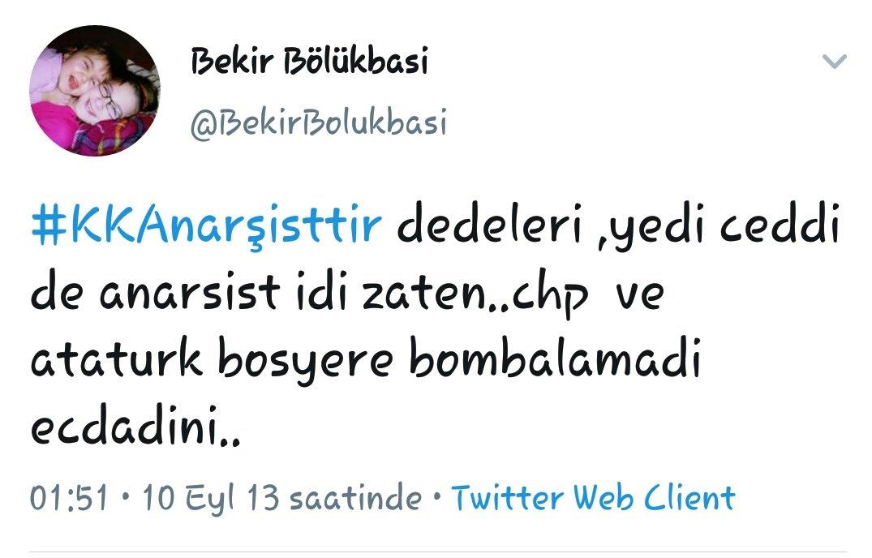Open Bekir Bölükbasi's profile picture
Viewport: 872px width, 558px height.
[95, 91]
